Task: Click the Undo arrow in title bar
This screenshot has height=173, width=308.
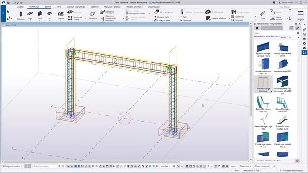Action: 14,3
